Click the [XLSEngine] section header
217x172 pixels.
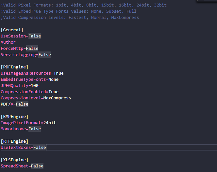click(x=14, y=160)
